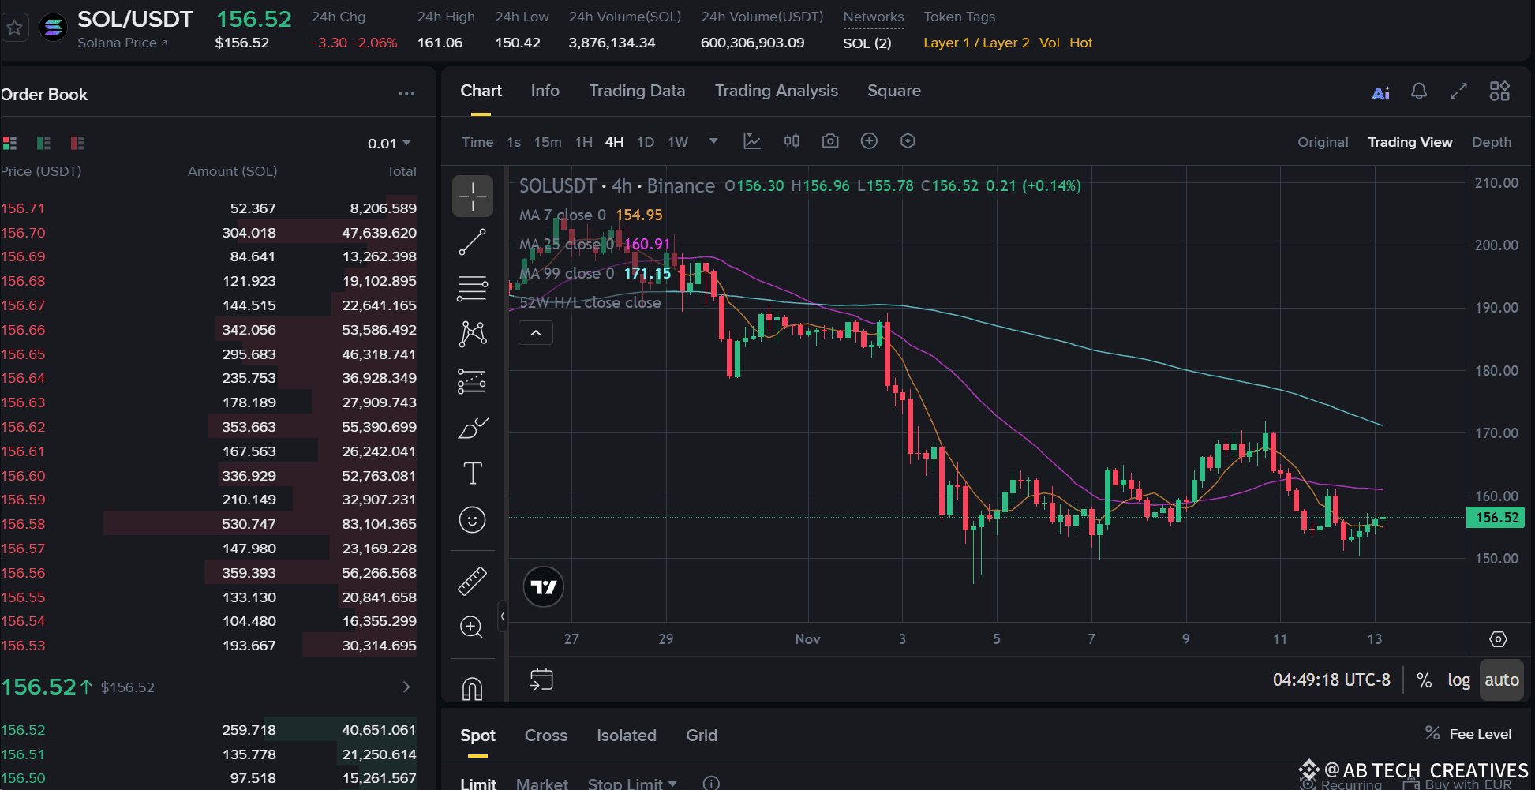1535x790 pixels.
Task: Select the 1s time interval
Action: click(x=514, y=142)
